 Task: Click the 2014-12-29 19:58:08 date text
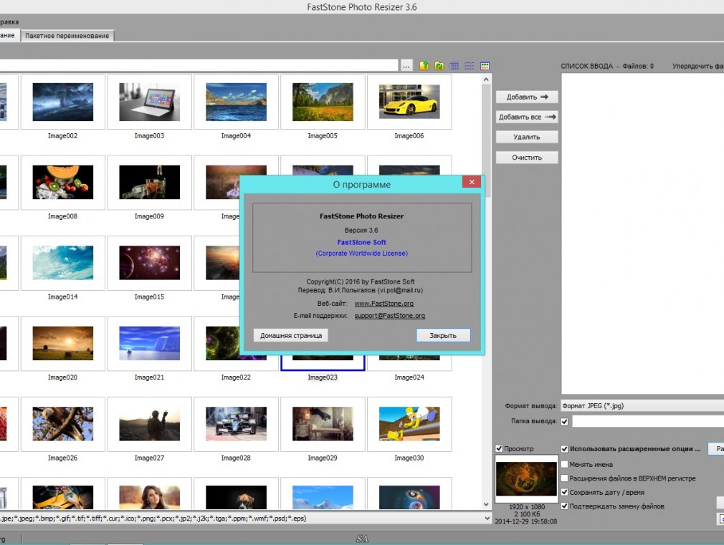click(x=526, y=521)
